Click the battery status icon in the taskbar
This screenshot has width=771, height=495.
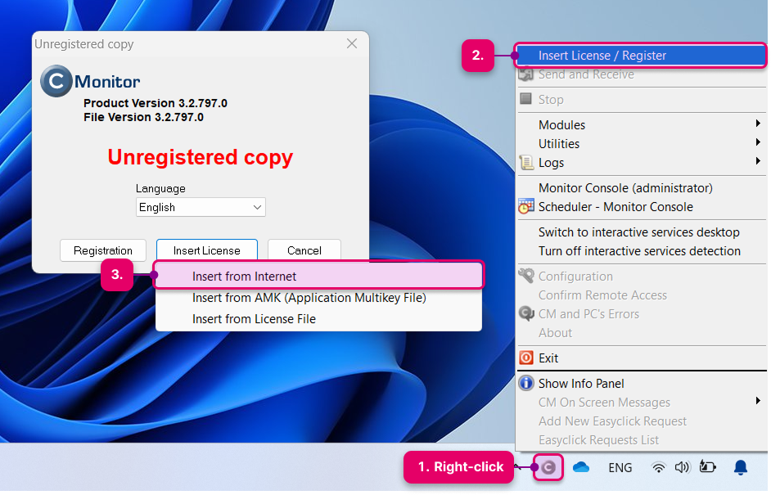tap(708, 467)
